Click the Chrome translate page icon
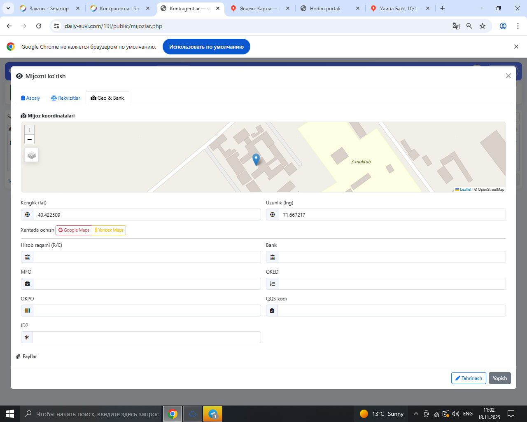Screen dimensions: 527x422 click(x=456, y=26)
